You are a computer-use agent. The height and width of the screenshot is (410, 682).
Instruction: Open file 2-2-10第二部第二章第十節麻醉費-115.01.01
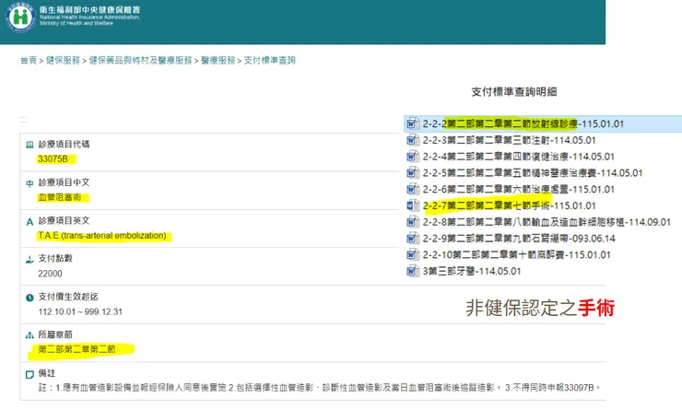517,255
